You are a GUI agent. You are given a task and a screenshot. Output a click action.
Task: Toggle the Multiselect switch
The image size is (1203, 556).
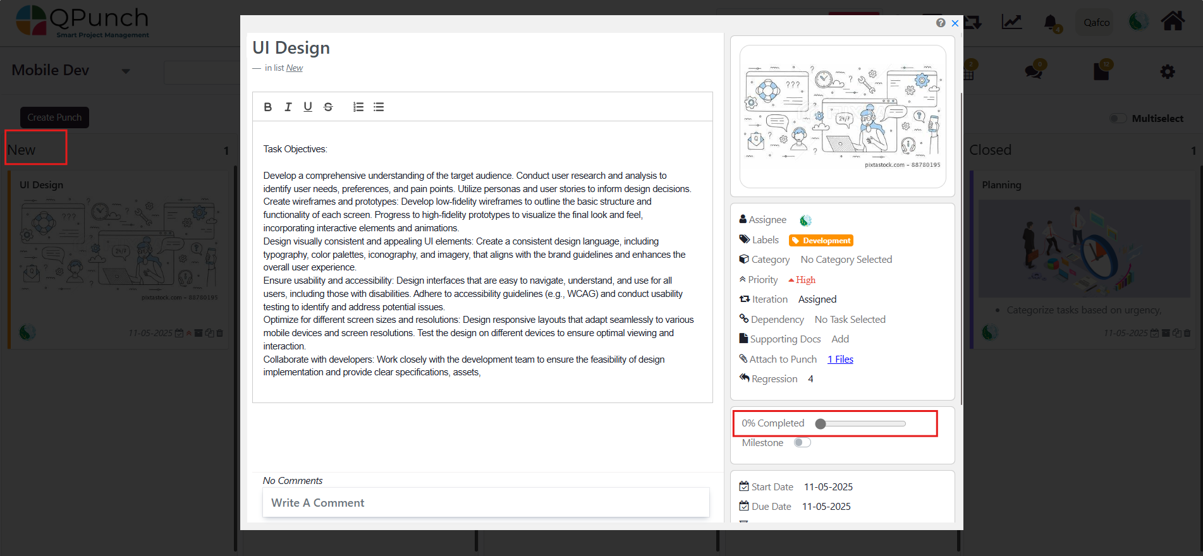1118,118
